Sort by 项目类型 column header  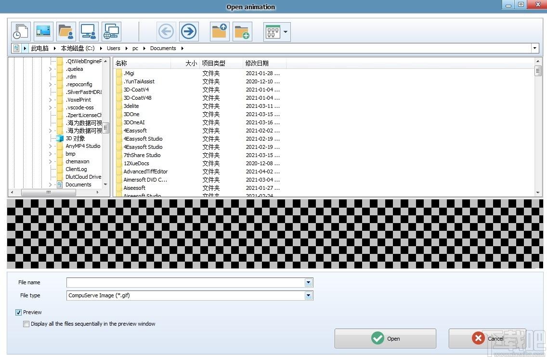coord(221,63)
